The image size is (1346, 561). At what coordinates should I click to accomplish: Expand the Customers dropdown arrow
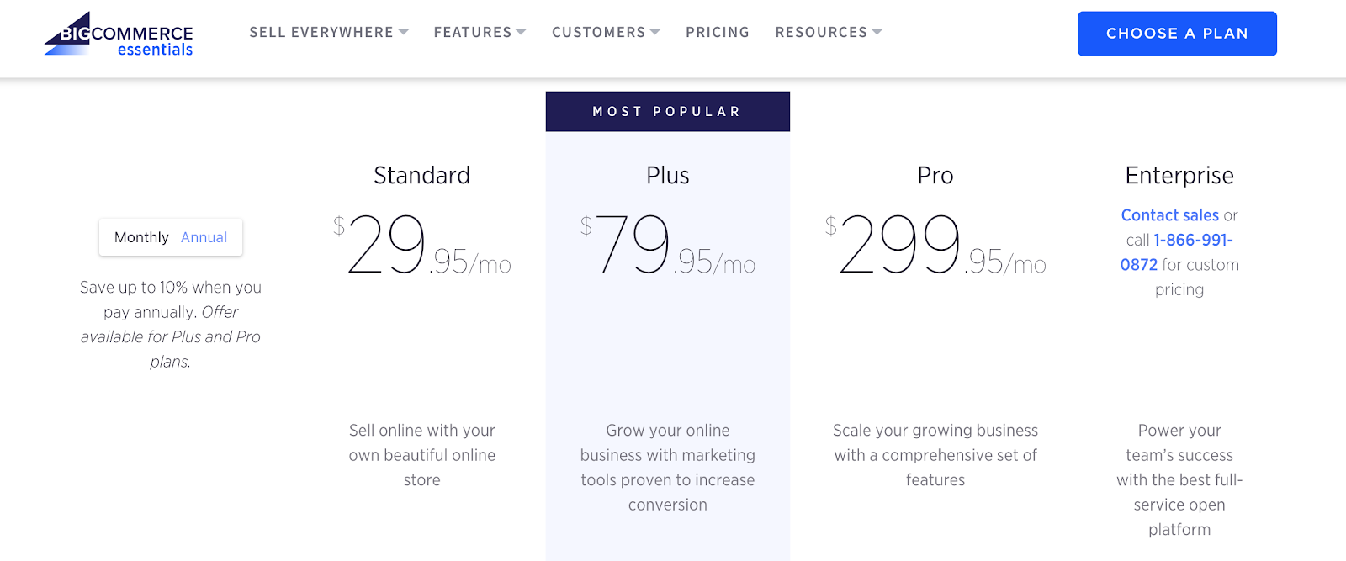click(x=655, y=33)
